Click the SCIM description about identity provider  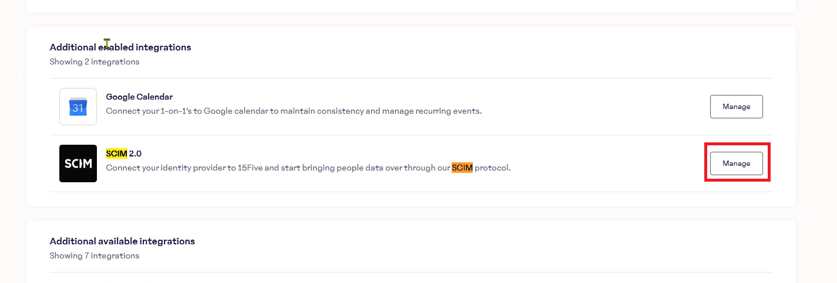click(x=308, y=168)
